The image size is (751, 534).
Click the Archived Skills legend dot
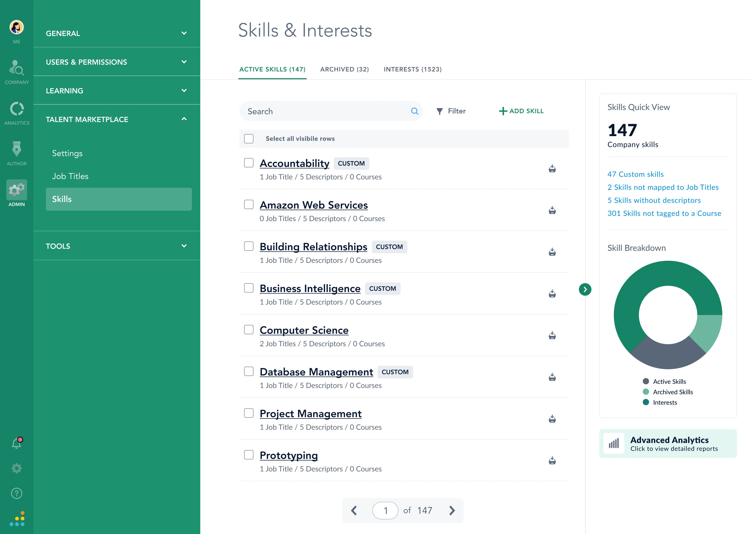point(646,392)
